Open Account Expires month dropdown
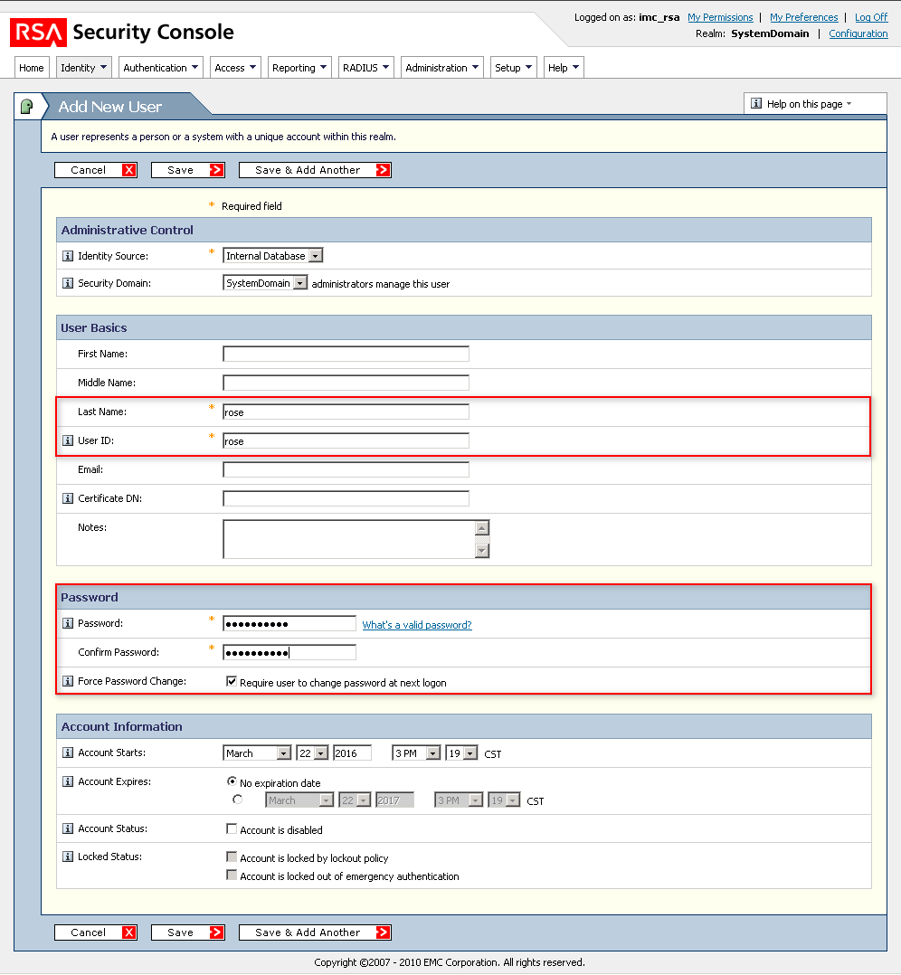901x975 pixels. (x=299, y=800)
